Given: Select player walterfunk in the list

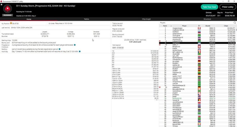Looking at the screenshot, I should pyautogui.click(x=176, y=87).
